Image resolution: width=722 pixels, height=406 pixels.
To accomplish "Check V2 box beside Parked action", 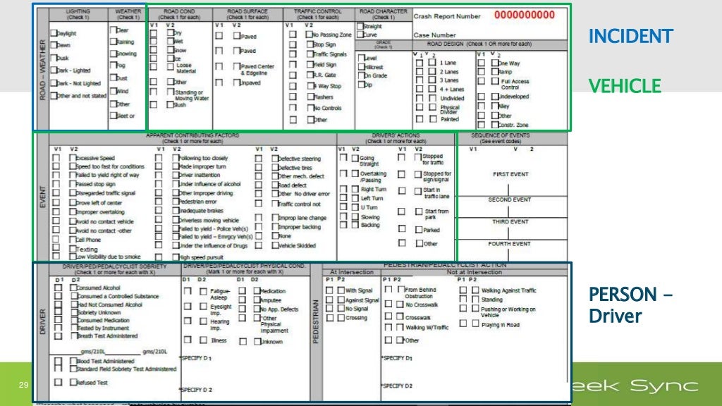I will click(419, 229).
